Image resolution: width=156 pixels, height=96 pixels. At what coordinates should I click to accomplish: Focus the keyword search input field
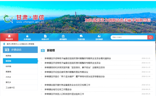click(x=129, y=37)
